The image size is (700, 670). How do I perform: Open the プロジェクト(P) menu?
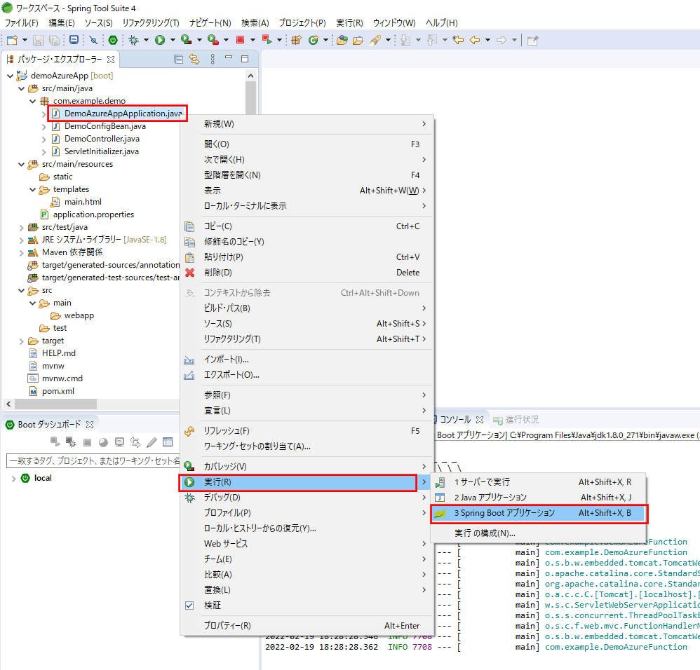(302, 22)
